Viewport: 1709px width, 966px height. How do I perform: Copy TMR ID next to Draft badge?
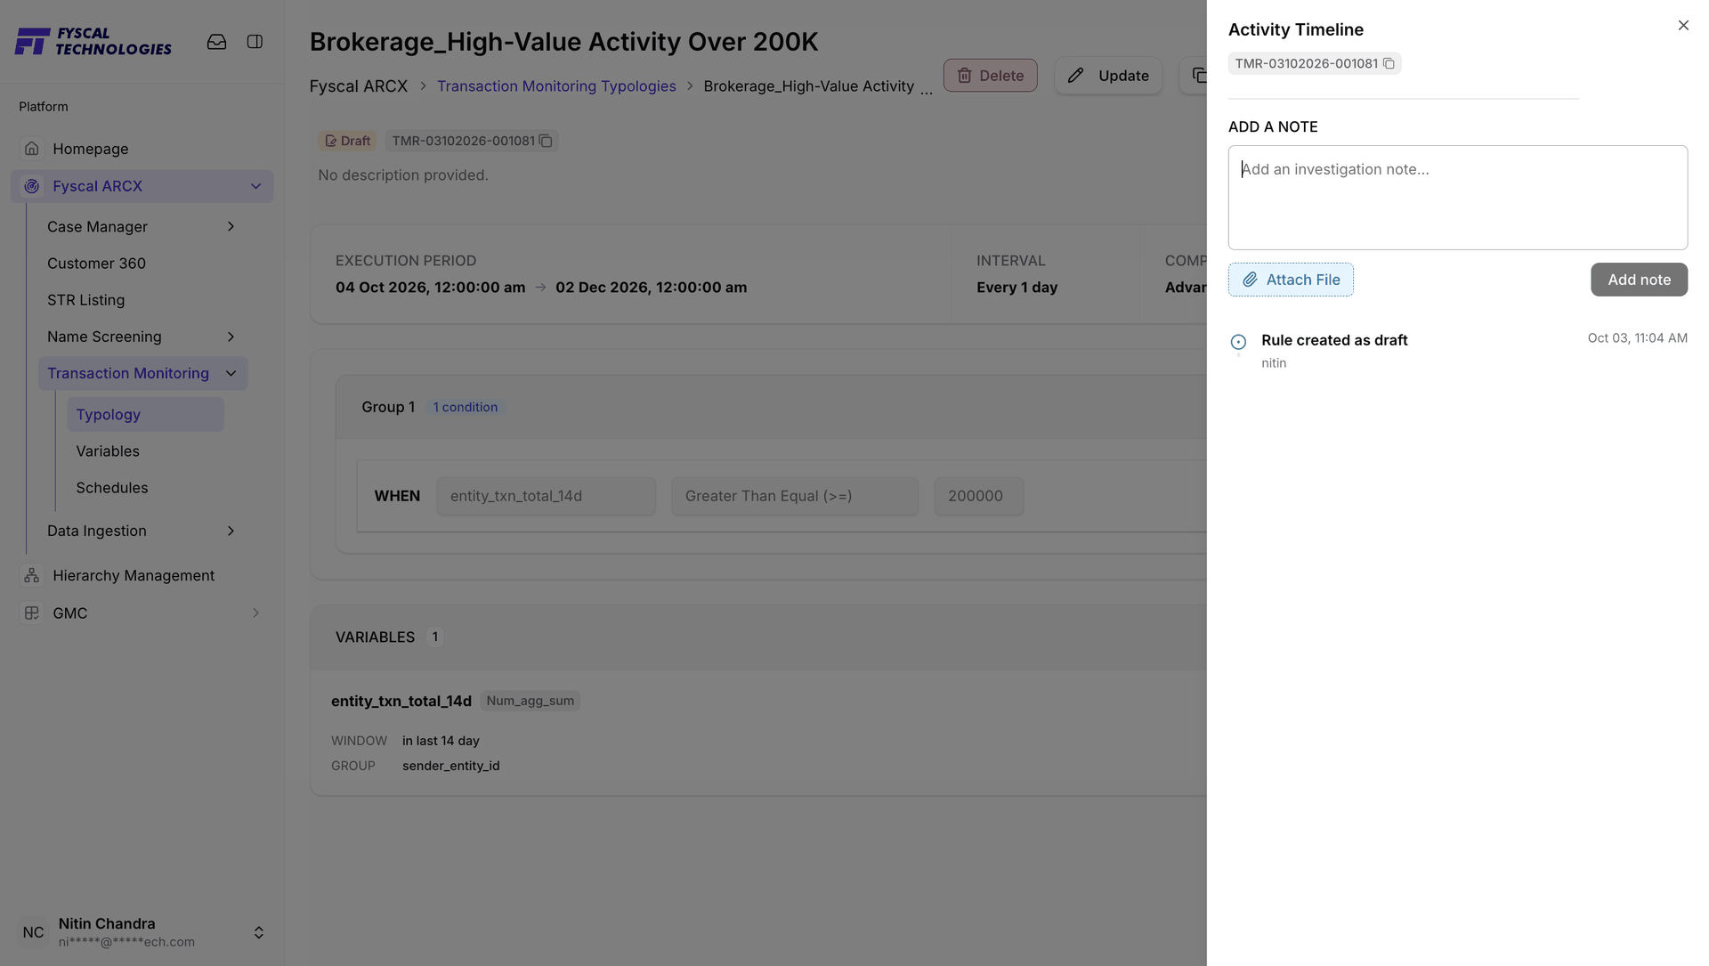(x=546, y=141)
